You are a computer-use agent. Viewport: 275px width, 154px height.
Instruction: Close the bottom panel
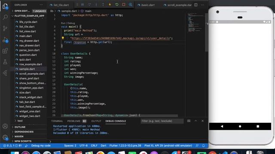(202, 121)
